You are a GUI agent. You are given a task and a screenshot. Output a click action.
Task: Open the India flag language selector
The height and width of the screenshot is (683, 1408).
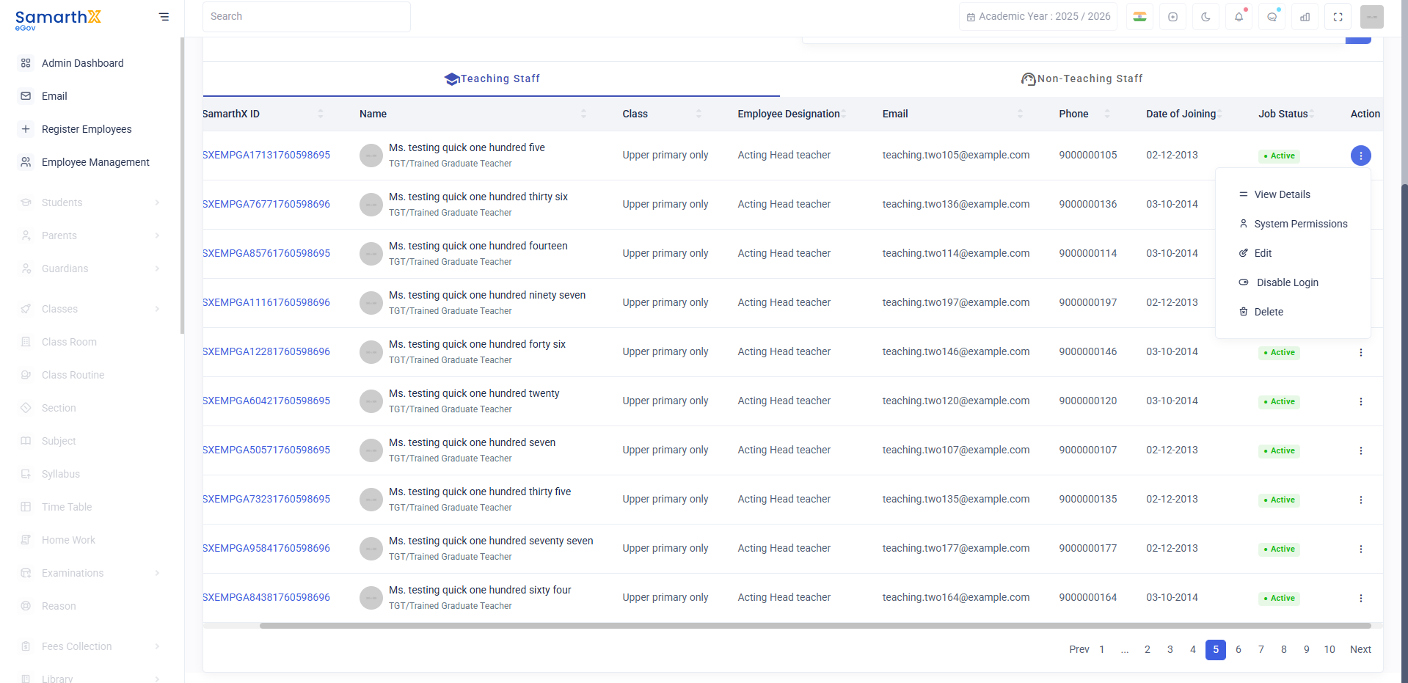[1139, 17]
